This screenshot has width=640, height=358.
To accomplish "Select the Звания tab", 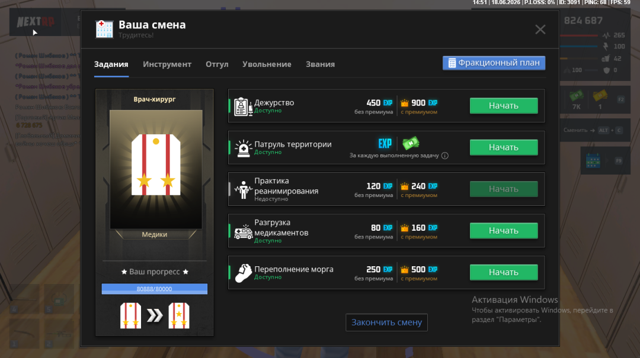I will (x=320, y=64).
